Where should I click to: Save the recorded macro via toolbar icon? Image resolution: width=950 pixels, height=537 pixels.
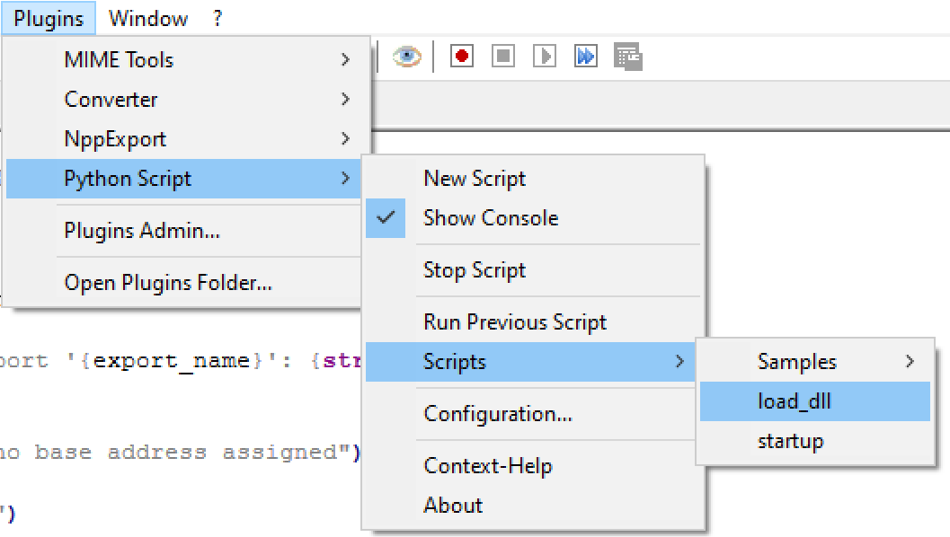pos(627,56)
